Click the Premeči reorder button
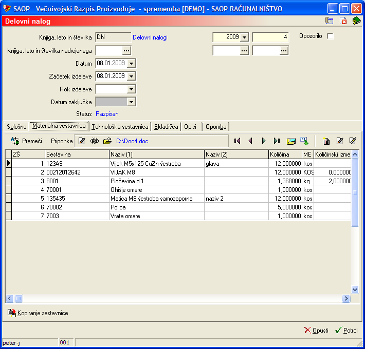 (26, 141)
